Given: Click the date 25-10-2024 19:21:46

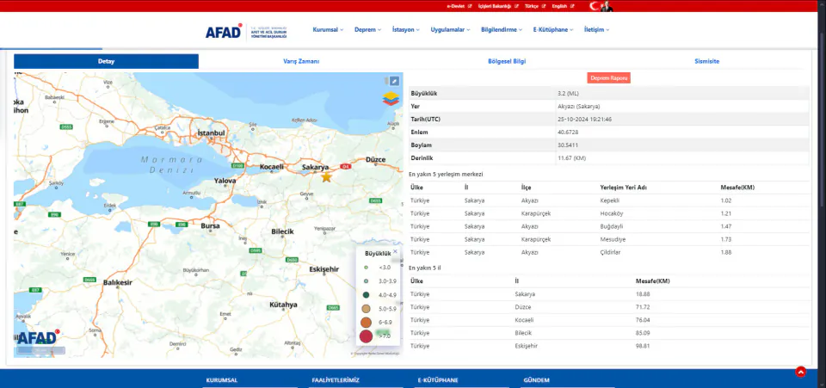Looking at the screenshot, I should coord(584,120).
